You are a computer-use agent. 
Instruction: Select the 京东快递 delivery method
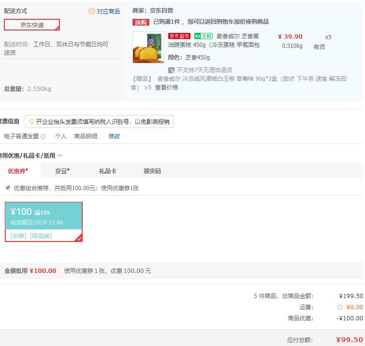[x=32, y=25]
